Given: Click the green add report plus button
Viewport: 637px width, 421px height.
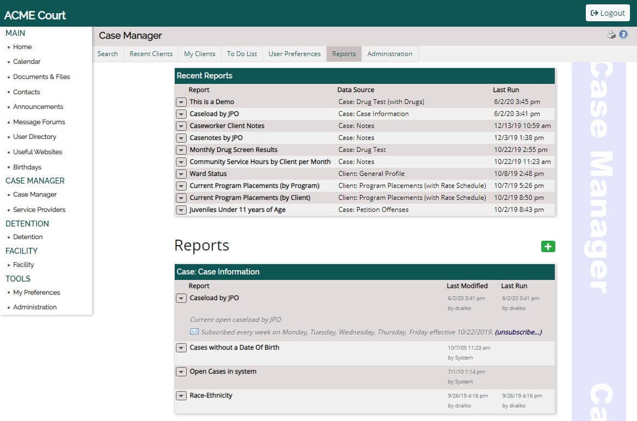Looking at the screenshot, I should (548, 246).
